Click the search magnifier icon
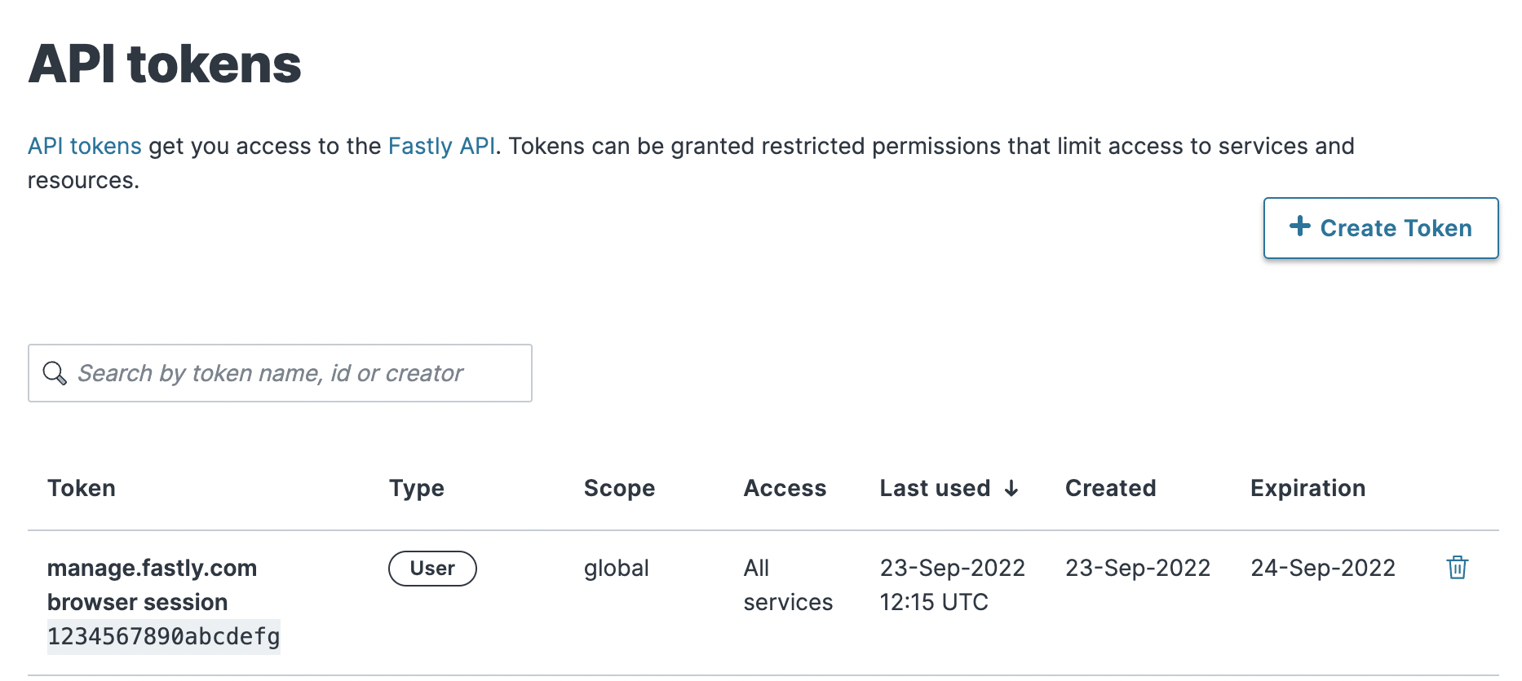 click(54, 373)
